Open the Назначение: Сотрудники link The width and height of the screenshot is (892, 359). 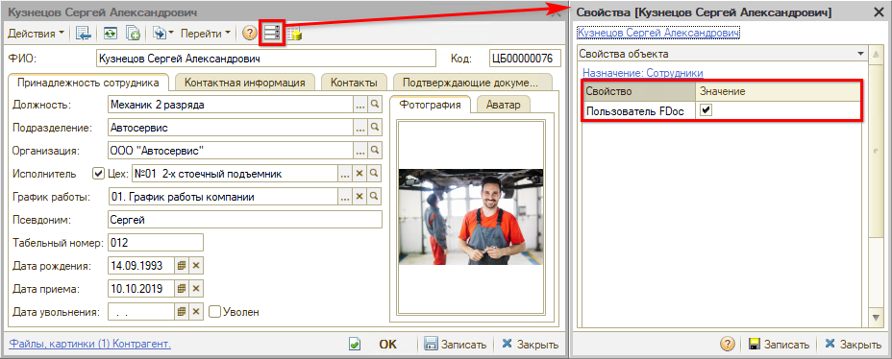pyautogui.click(x=643, y=73)
